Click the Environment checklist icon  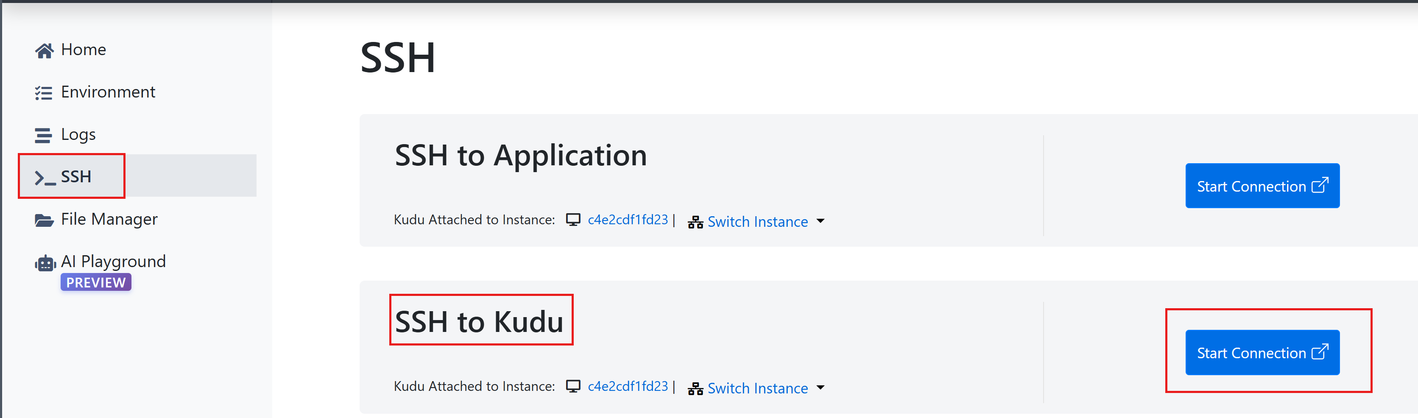pyautogui.click(x=44, y=93)
